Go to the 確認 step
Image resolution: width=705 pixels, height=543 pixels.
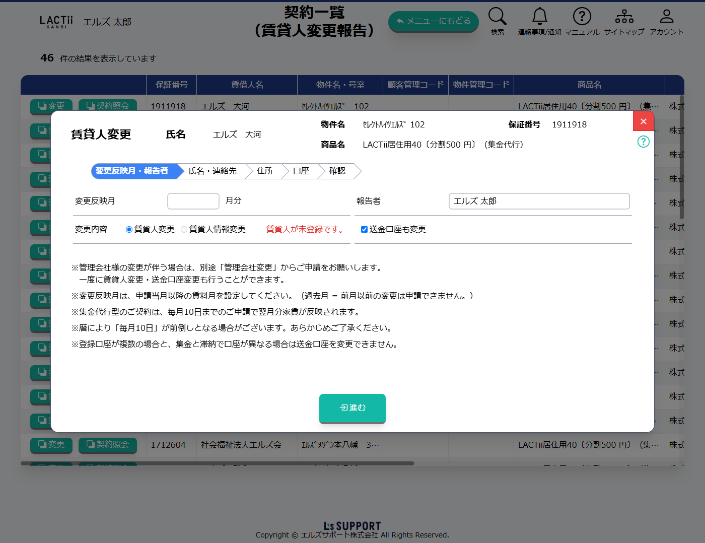point(337,171)
